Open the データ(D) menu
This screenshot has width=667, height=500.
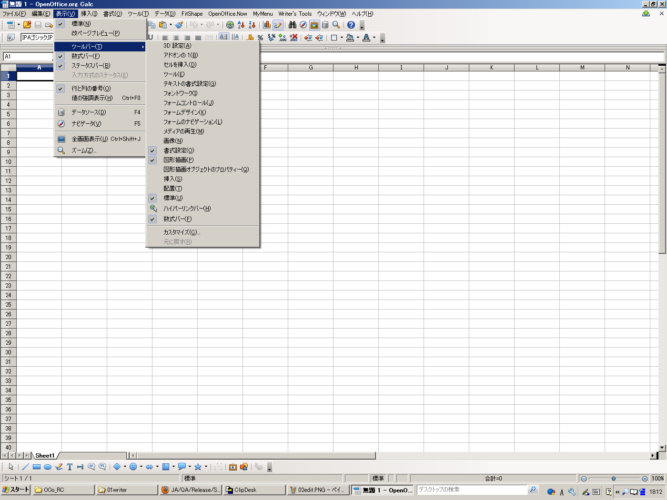click(165, 14)
